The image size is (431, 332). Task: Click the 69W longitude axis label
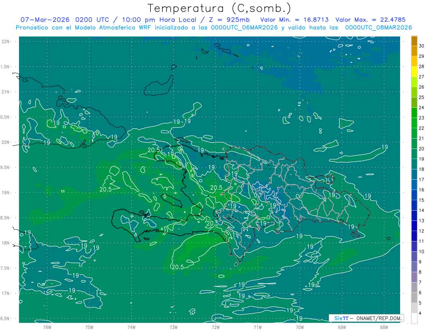tap(342, 327)
